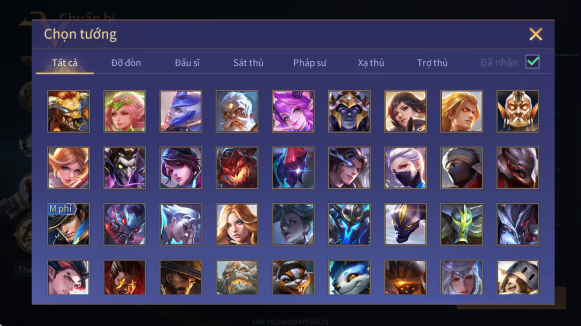Viewport: 581px width, 326px height.
Task: Select the masked ninja with headscarf portrait
Action: coord(462,168)
